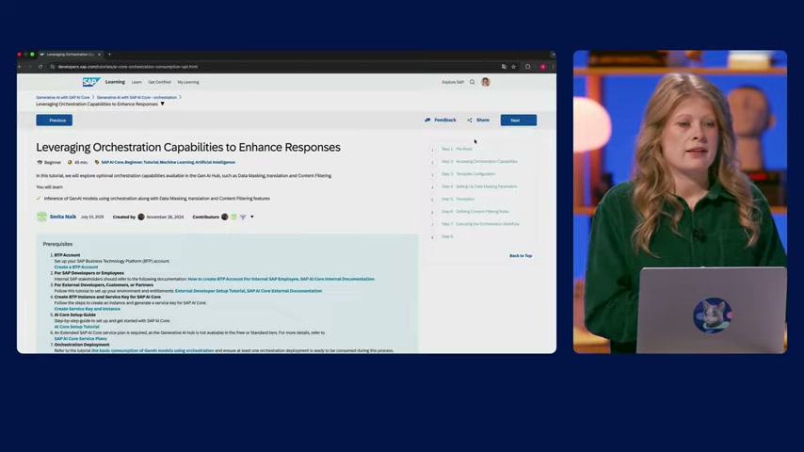The height and width of the screenshot is (452, 804).
Task: Jump to Step 4: Setting Up Data Masking Parameters
Action: 479,186
